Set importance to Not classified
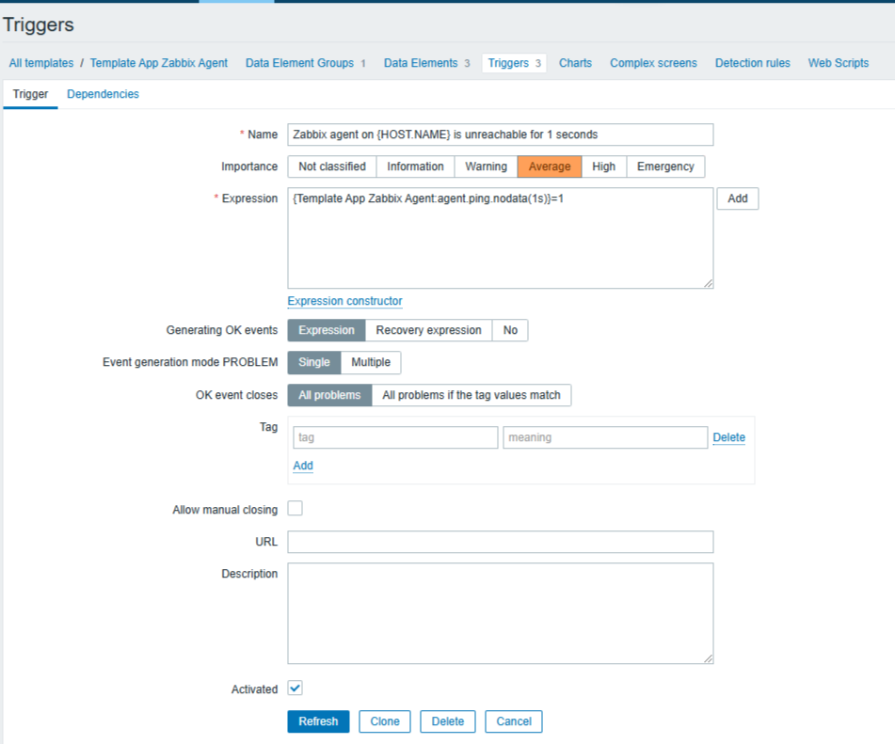Screen dimensions: 895x744 click(331, 166)
